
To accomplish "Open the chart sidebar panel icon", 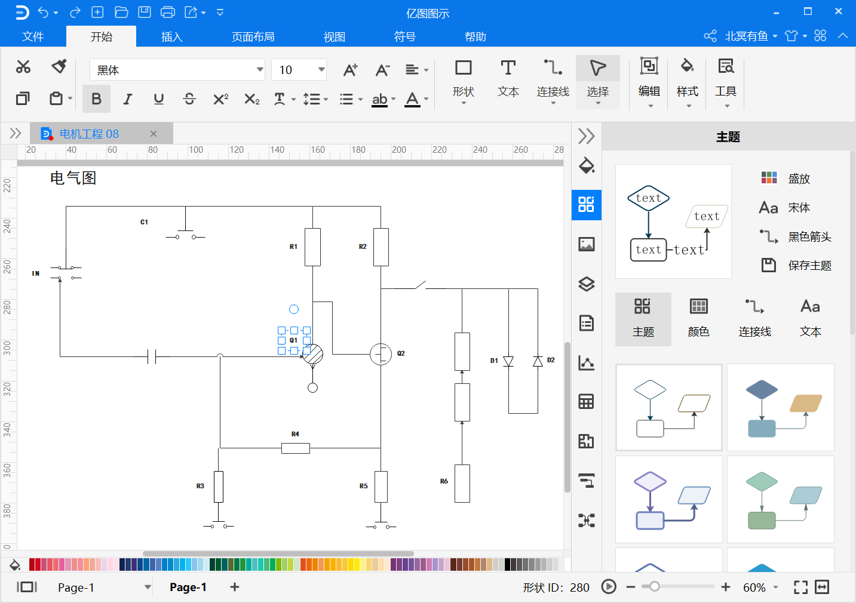I will pos(587,362).
